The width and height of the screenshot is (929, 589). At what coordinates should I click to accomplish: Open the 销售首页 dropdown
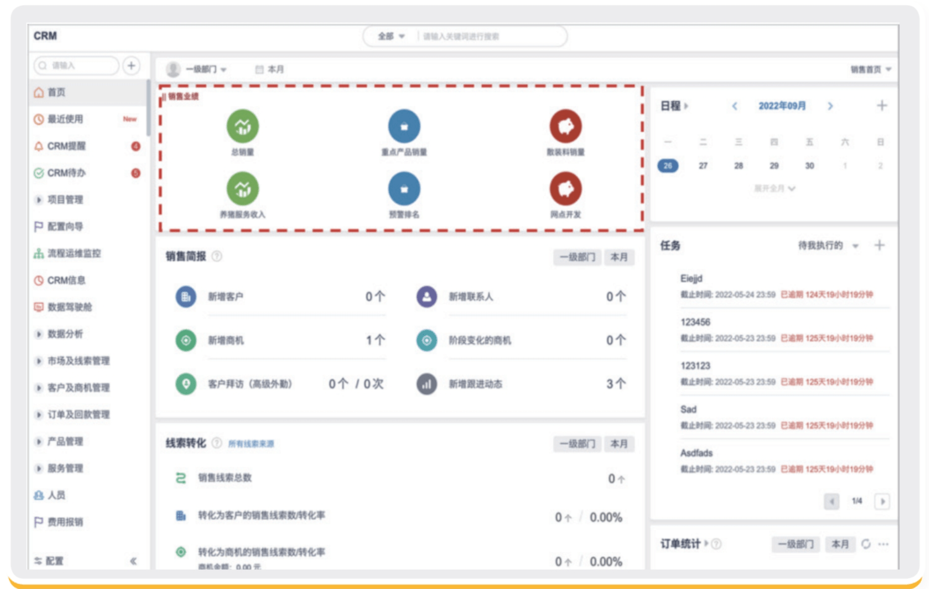(871, 69)
